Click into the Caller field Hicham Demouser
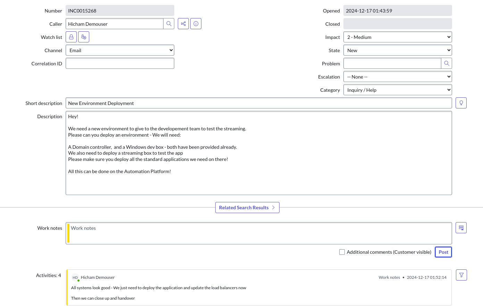 coord(115,24)
